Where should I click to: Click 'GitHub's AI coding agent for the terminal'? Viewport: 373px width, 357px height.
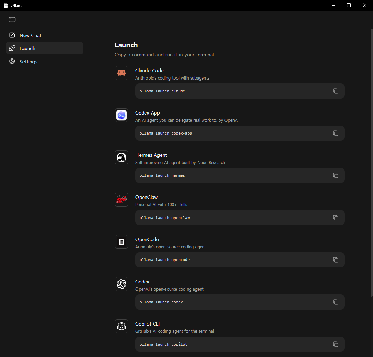tap(175, 331)
